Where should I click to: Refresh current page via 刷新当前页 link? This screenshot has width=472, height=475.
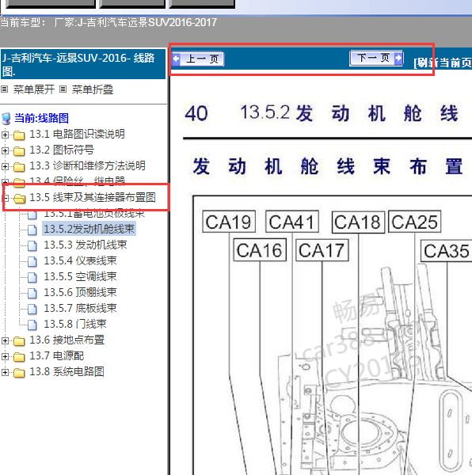[x=443, y=63]
